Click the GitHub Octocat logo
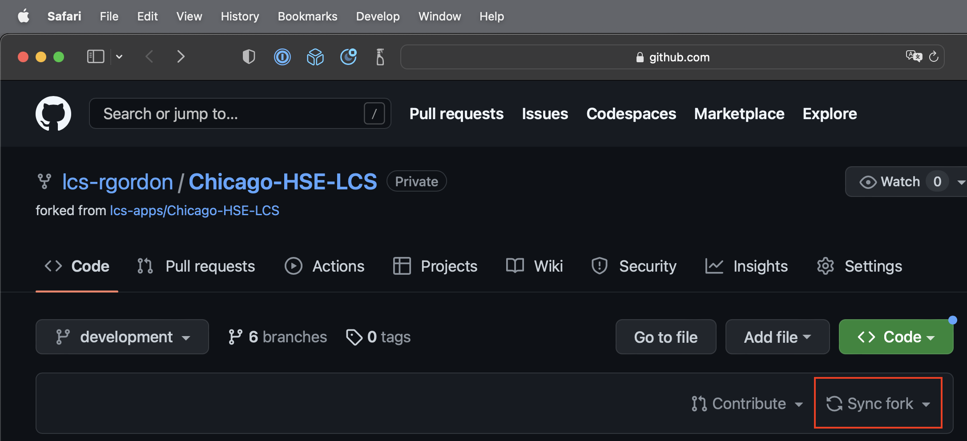This screenshot has width=967, height=441. [x=53, y=114]
